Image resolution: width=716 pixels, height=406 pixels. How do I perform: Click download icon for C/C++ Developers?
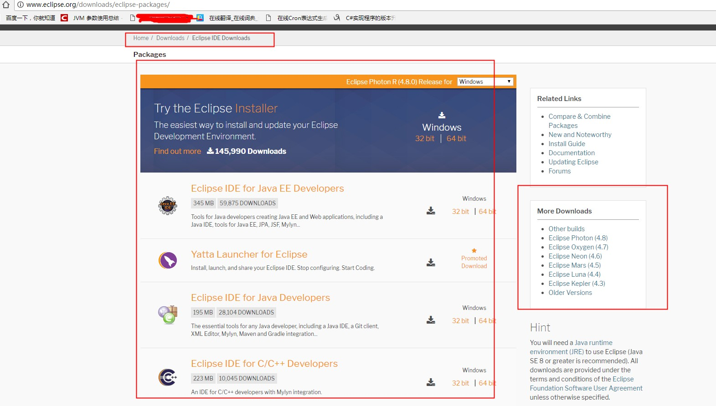pos(431,382)
